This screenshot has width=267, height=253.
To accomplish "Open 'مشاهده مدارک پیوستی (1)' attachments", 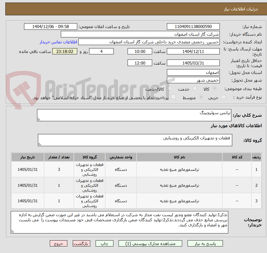I will point(150,243).
